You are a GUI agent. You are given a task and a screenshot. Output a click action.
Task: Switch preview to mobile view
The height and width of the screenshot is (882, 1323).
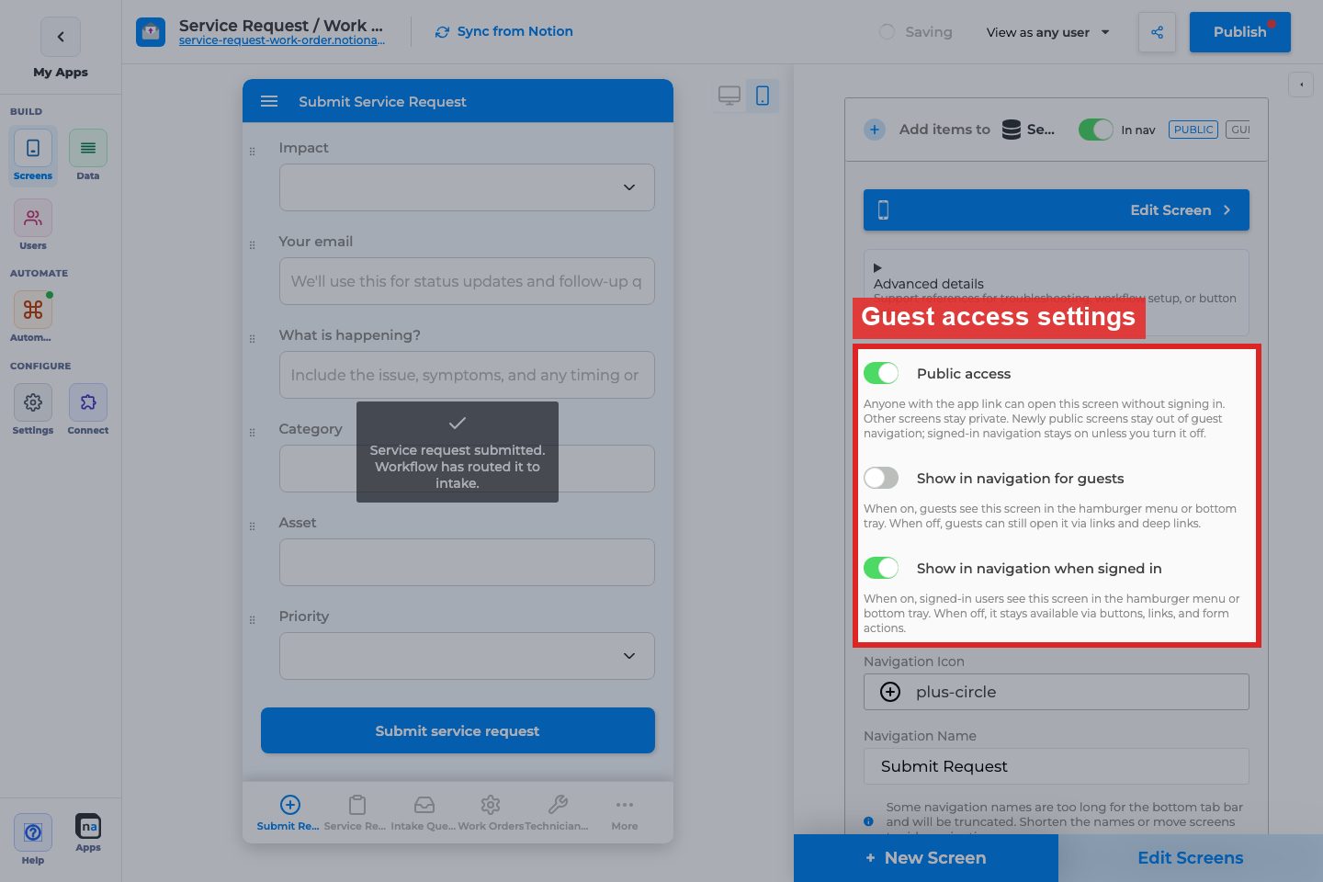(x=763, y=96)
